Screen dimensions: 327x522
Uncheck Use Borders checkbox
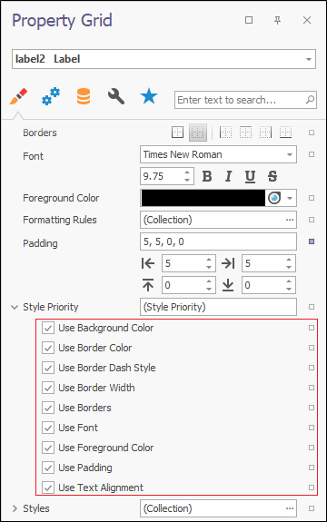coord(48,408)
